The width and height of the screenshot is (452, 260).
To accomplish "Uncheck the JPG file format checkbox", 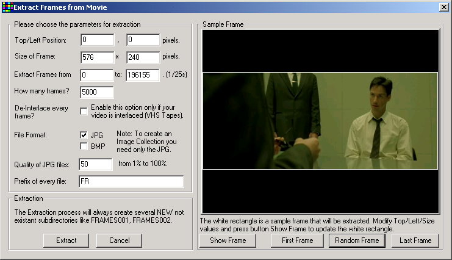I will coord(84,135).
